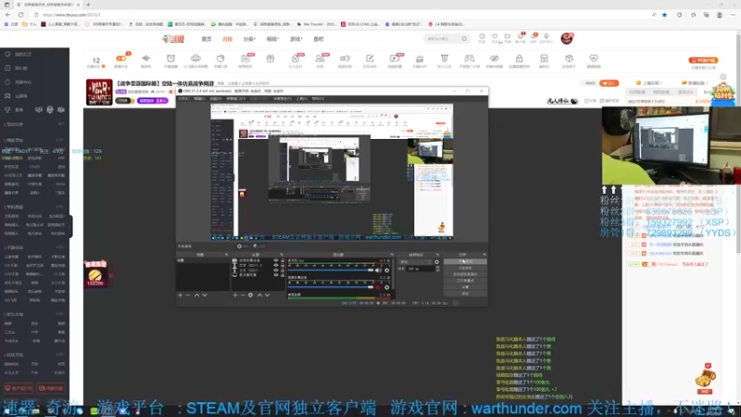Open the shield badge icon in streamer toolbar

tap(445, 58)
